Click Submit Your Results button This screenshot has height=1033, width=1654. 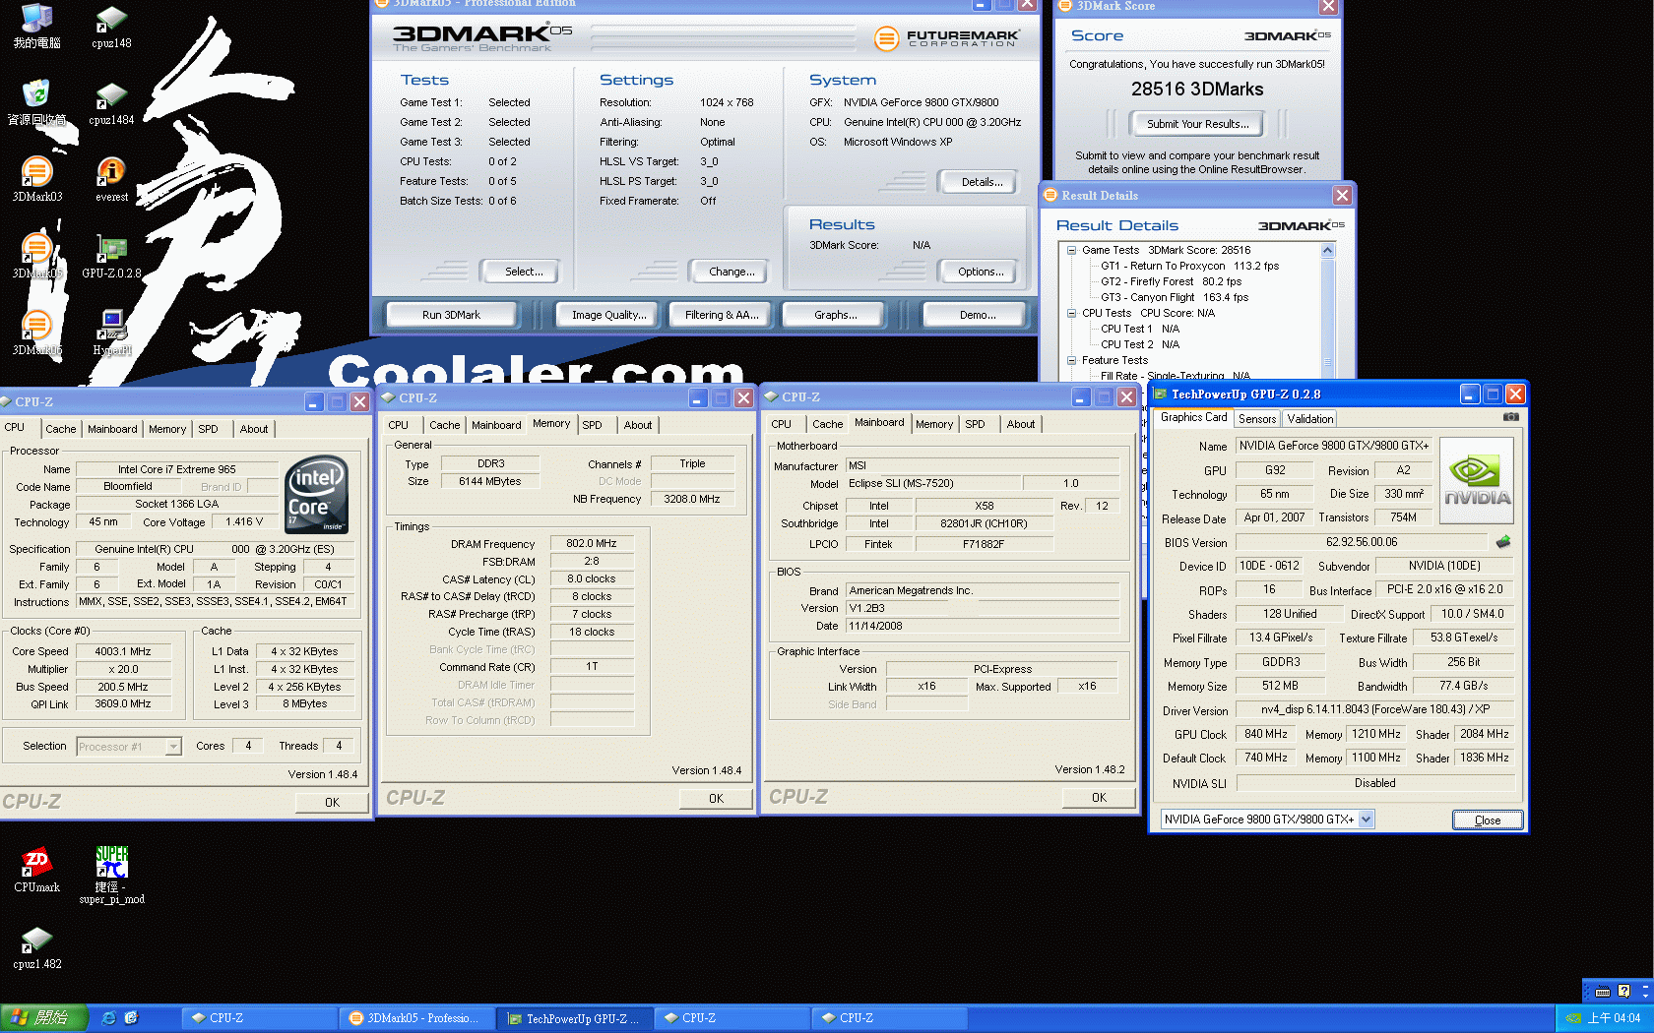click(1197, 124)
